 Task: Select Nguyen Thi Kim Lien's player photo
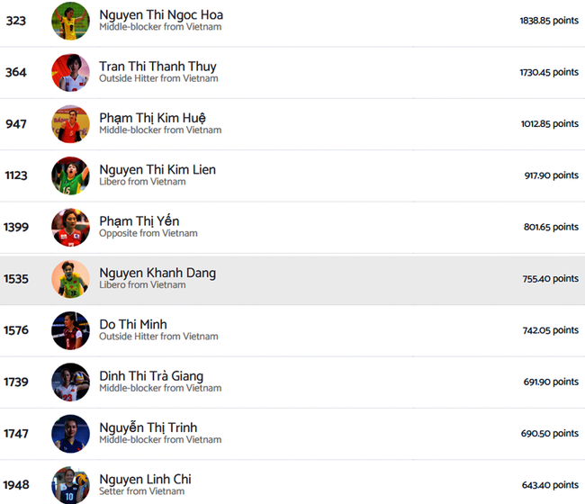[x=70, y=175]
